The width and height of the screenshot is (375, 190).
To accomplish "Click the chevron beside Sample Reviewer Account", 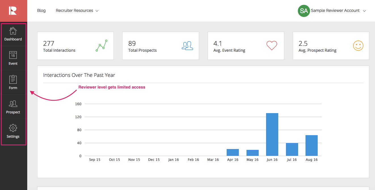I will [x=365, y=11].
